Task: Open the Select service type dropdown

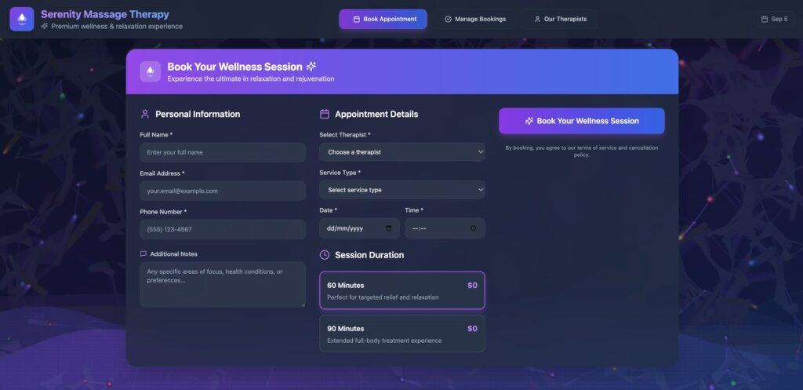Action: click(402, 190)
